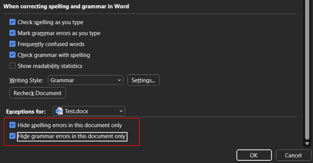
Task: Click 'When correcting spelling and grammar in Word' heading
Action: pyautogui.click(x=66, y=6)
